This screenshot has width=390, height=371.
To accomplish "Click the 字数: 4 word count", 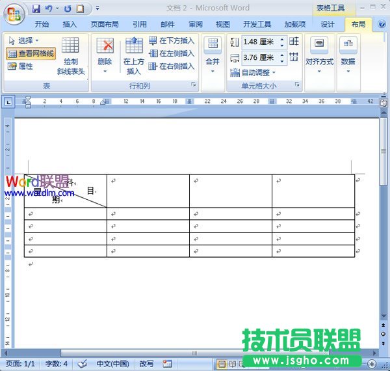I will coord(56,364).
